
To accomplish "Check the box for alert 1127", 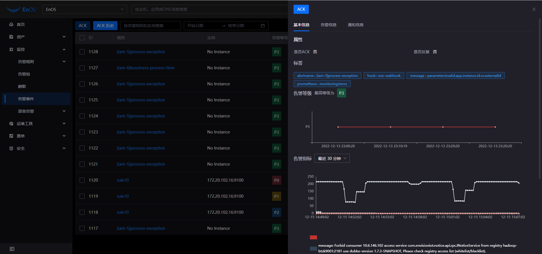I will click(82, 68).
